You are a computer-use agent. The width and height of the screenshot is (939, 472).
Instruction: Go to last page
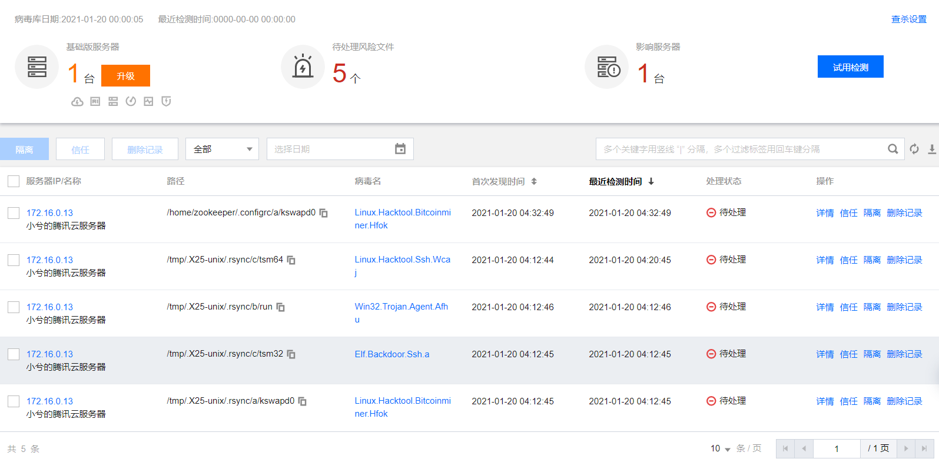click(x=924, y=448)
